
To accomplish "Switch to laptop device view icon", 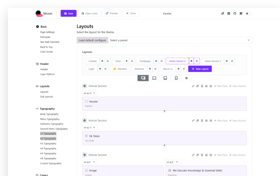I will [154, 78].
